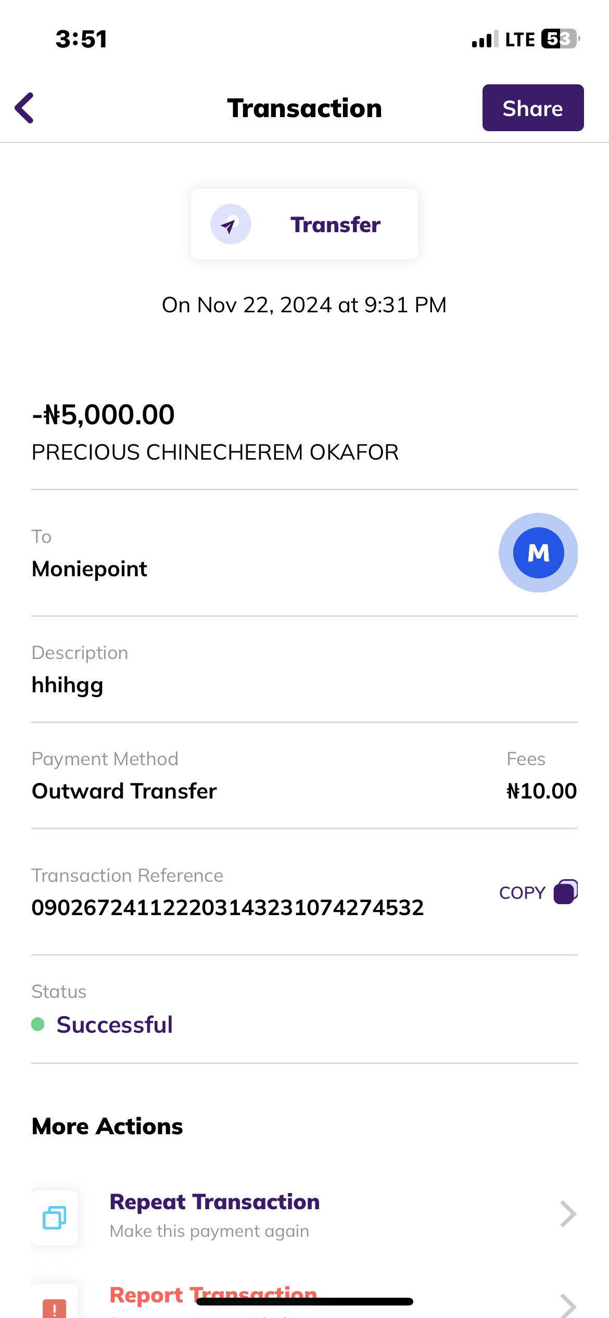The image size is (609, 1318).
Task: Tap the Repeat Transaction duplicate icon
Action: 55,1218
